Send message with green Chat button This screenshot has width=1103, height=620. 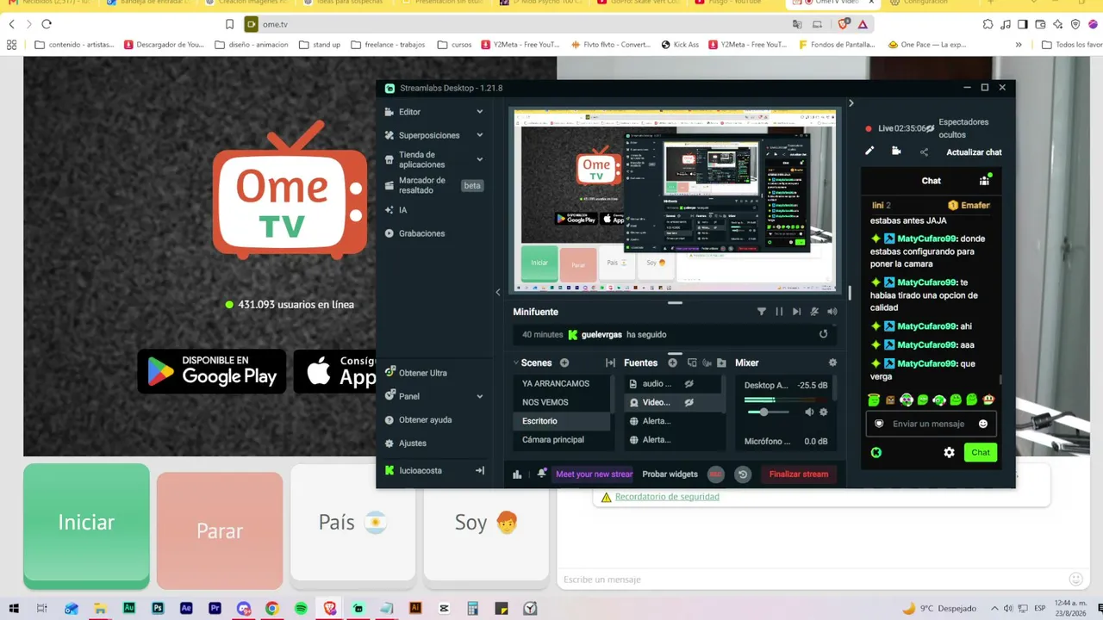tap(981, 452)
